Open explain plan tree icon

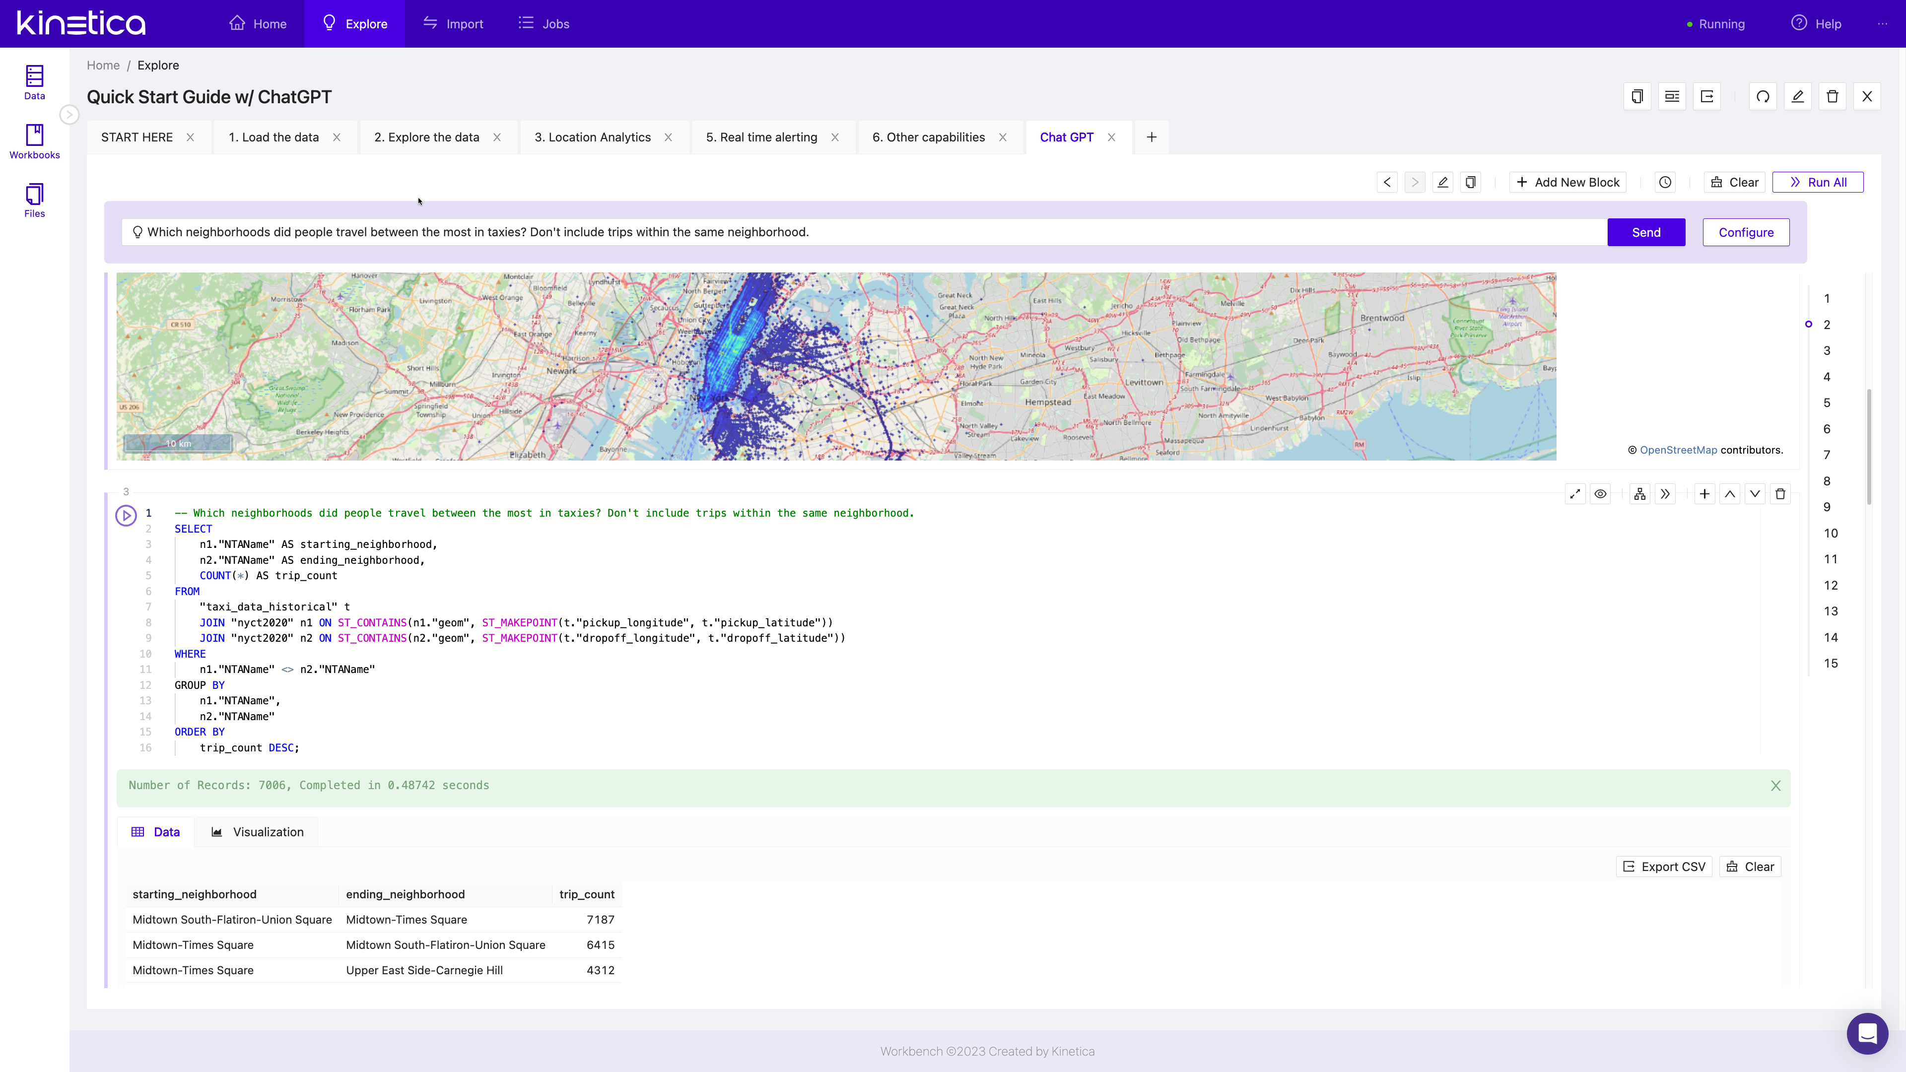[1640, 494]
